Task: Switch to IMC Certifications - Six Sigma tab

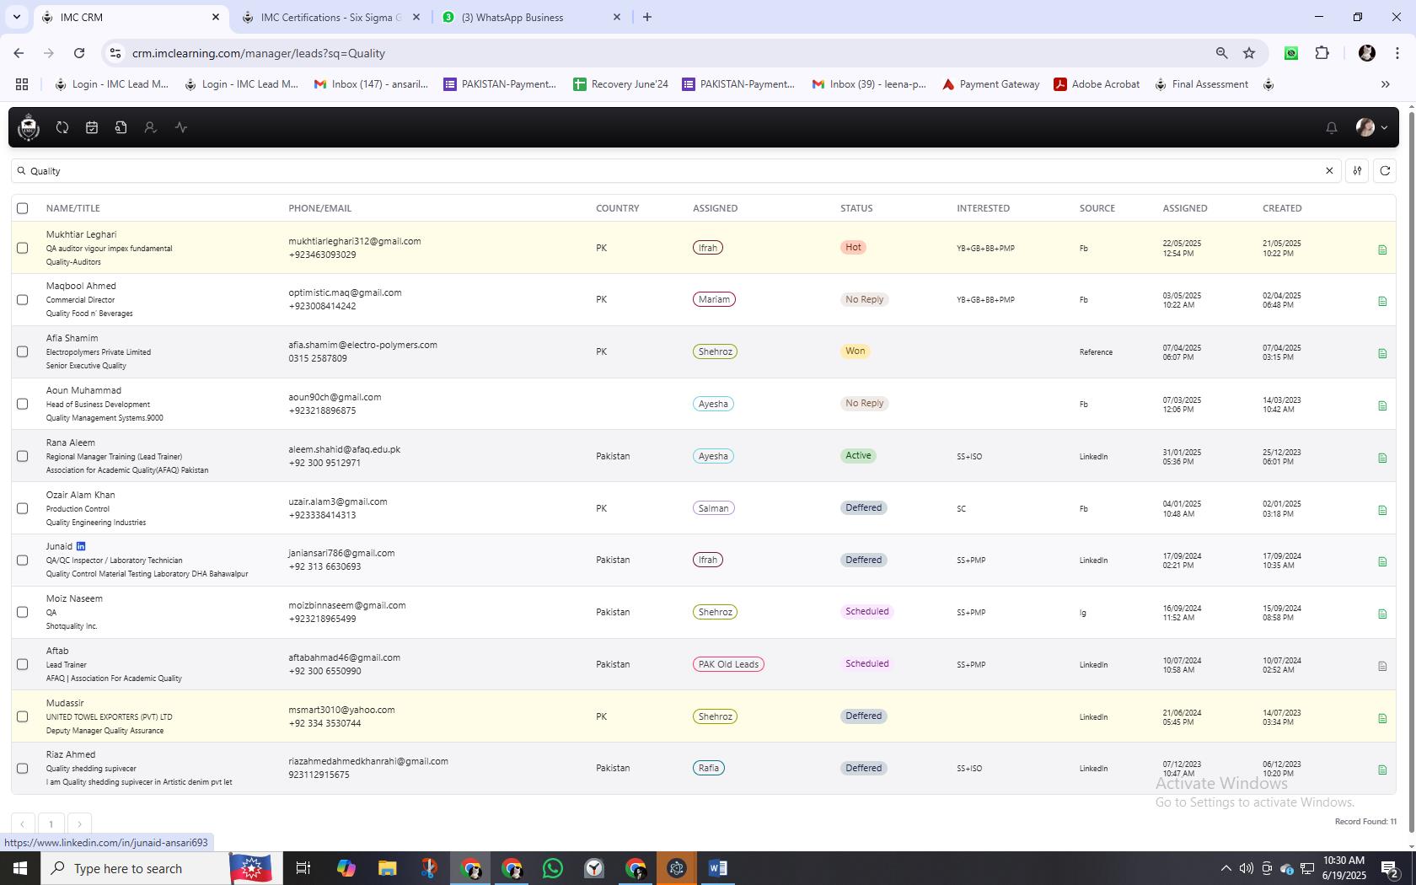Action: [330, 17]
